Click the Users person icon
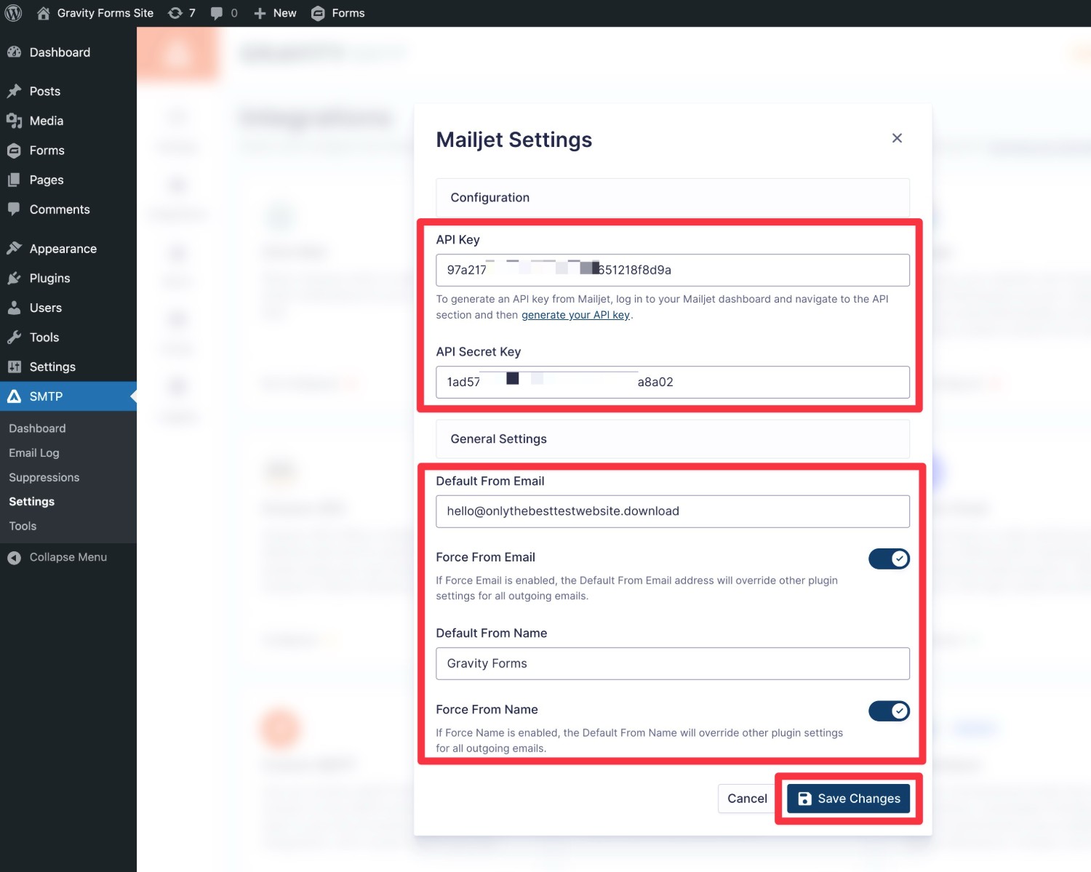1091x872 pixels. [14, 308]
